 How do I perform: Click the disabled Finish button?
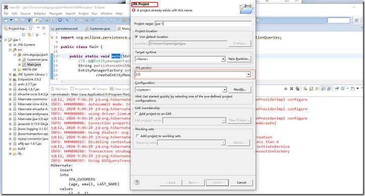(217, 182)
